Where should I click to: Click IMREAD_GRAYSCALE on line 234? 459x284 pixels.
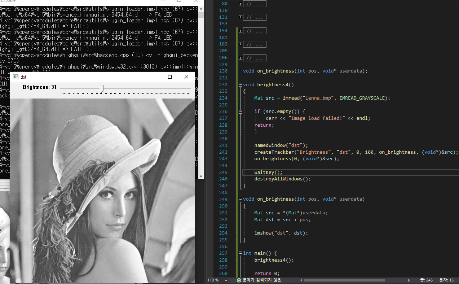[x=362, y=98]
